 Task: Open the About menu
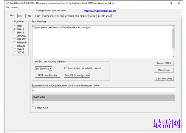[14, 7]
